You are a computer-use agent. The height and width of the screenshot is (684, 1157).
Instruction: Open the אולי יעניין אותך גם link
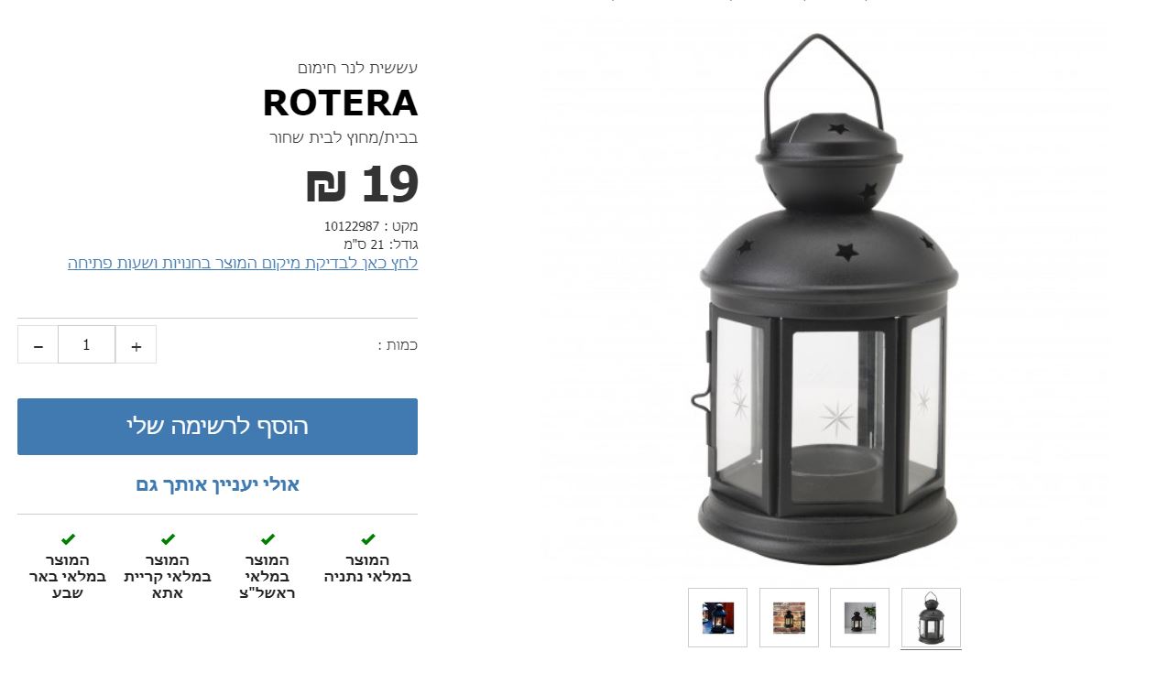coord(217,484)
